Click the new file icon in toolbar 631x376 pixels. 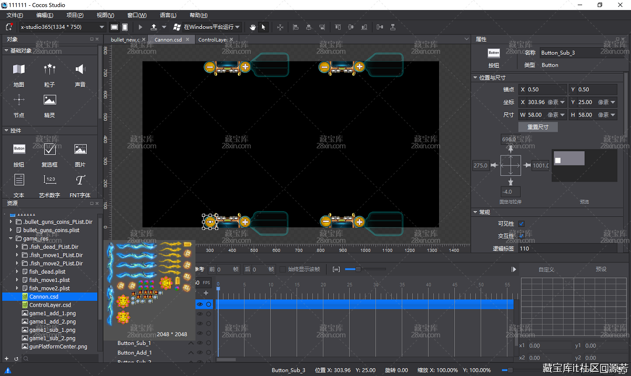tap(9, 27)
